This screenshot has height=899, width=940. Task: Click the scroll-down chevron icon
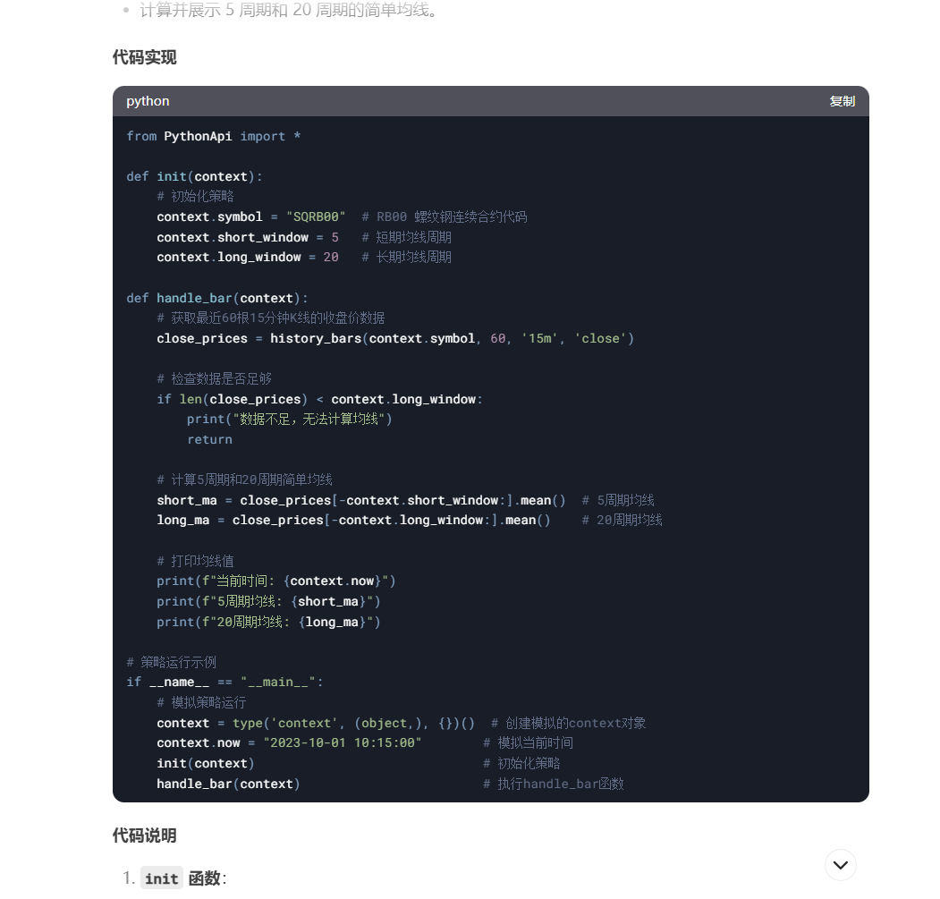840,864
